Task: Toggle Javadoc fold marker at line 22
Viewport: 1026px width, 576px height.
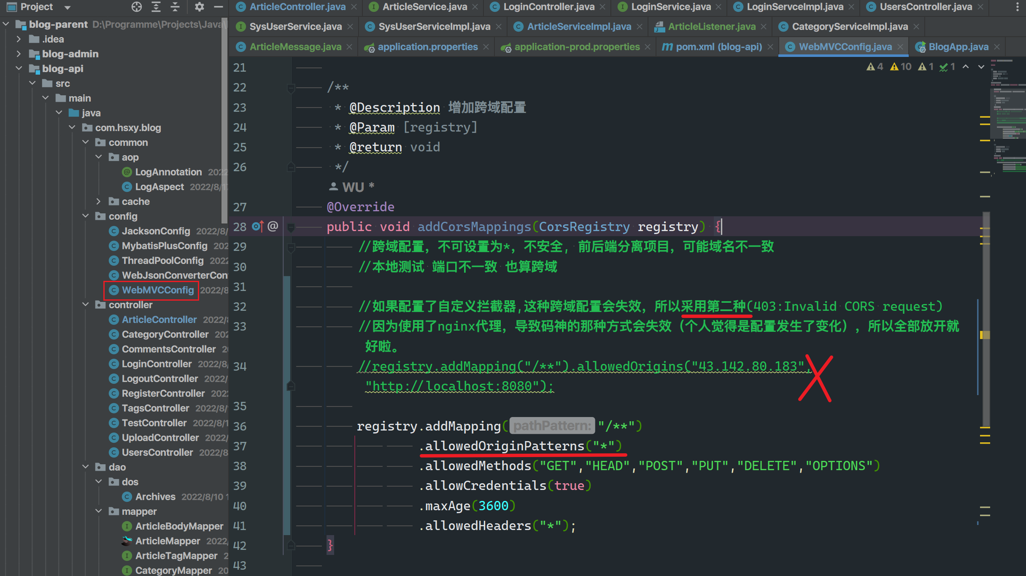Action: tap(291, 88)
